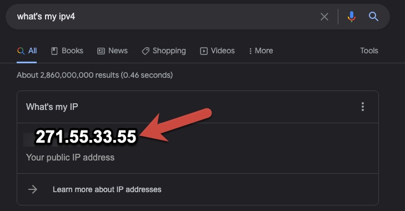Focus the search box containing what's my ipv4
405x211 pixels.
(166, 17)
